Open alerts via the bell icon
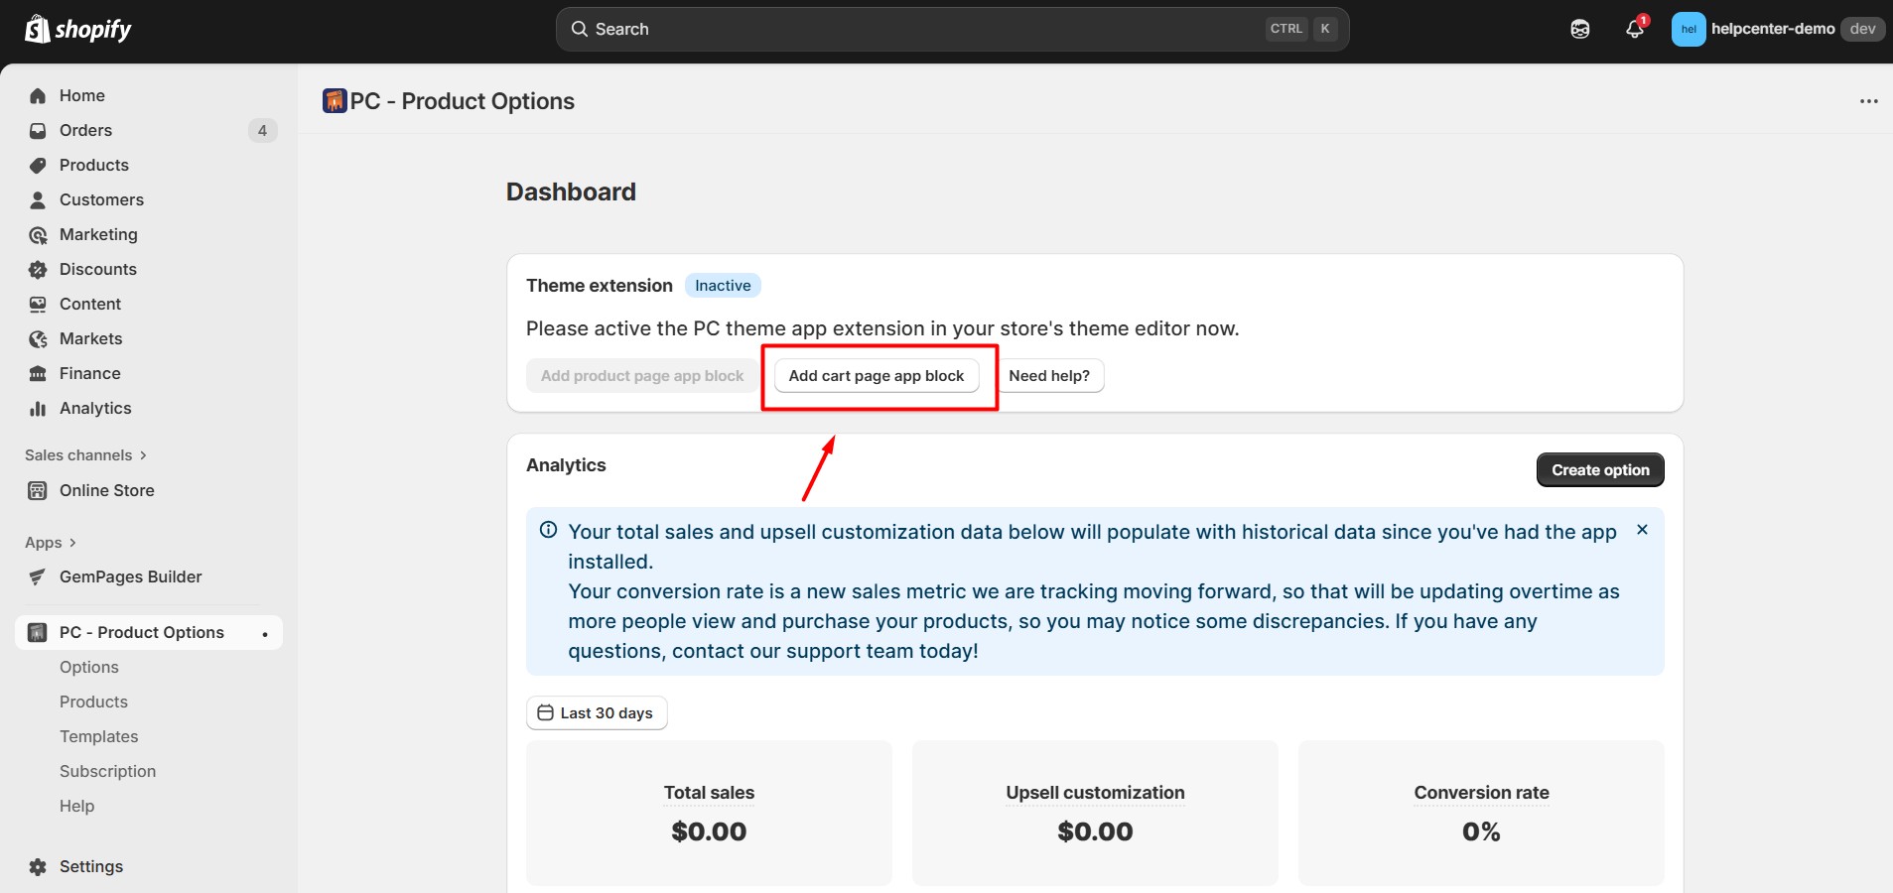The height and width of the screenshot is (893, 1893). (1633, 28)
